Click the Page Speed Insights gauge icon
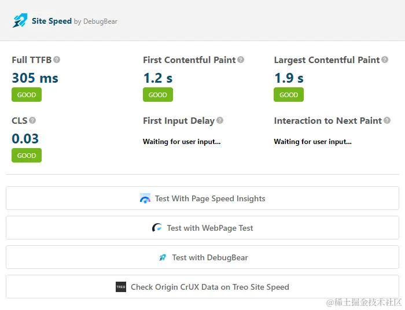The width and height of the screenshot is (405, 310). coord(145,198)
